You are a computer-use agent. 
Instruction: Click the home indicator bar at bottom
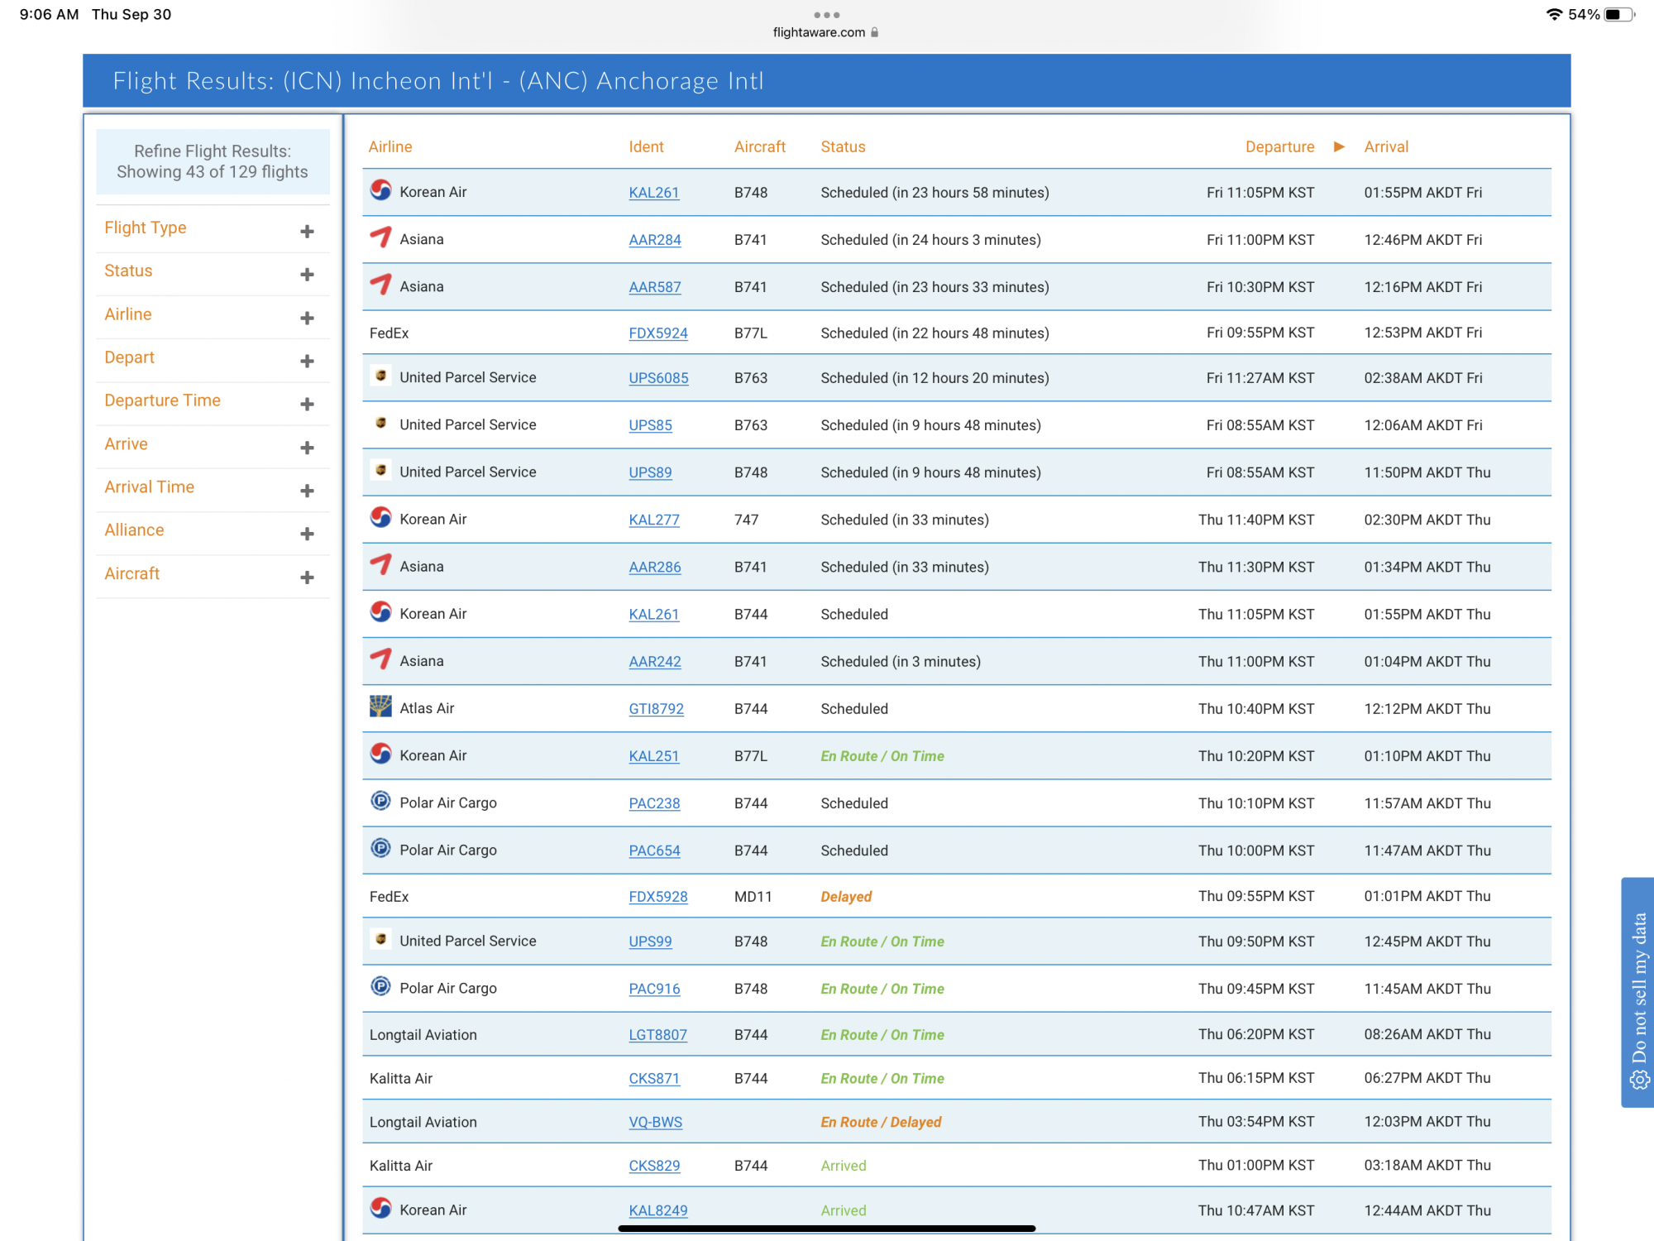(x=826, y=1229)
